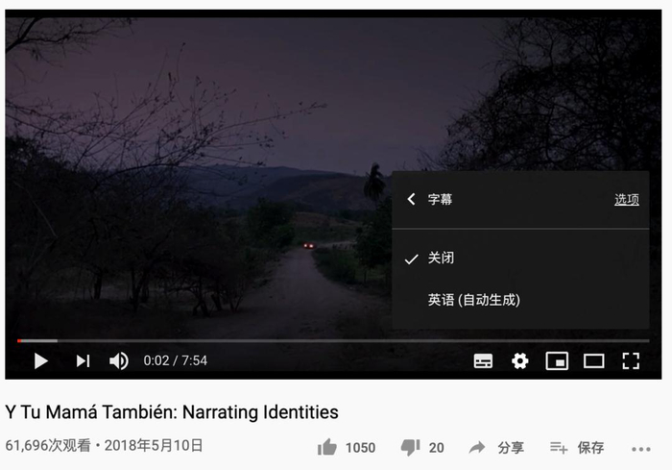This screenshot has height=470, width=672.
Task: Seek to the middle of the progress bar
Action: [333, 341]
